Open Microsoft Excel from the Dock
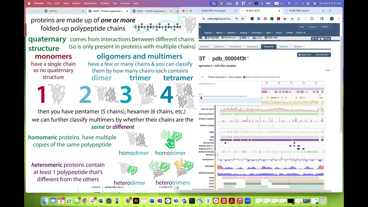 point(101,201)
